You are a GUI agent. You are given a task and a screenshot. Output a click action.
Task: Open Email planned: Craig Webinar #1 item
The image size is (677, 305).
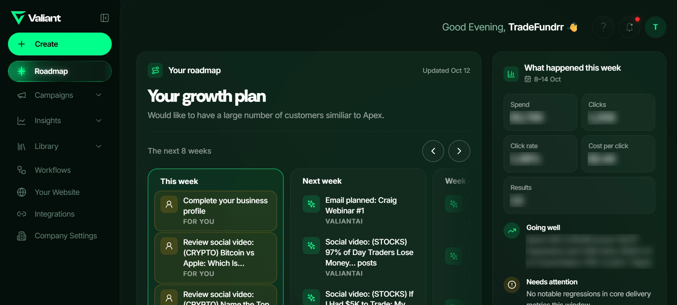tap(358, 210)
